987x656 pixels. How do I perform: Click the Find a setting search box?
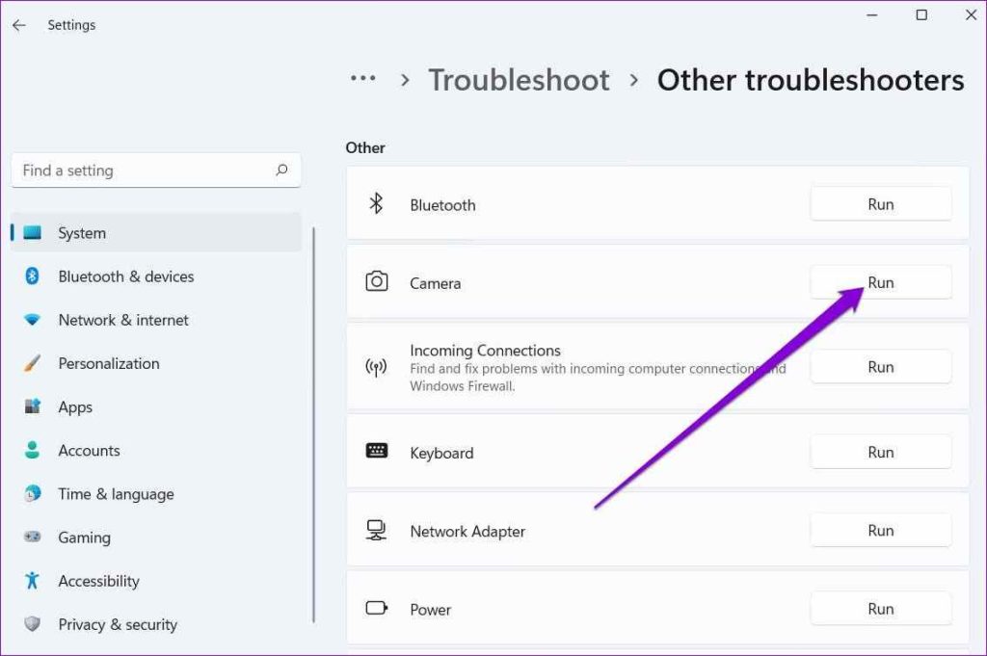156,170
